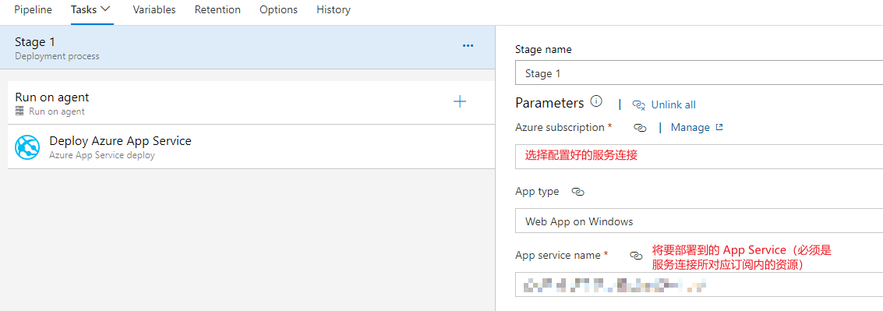
Task: Open the Variables tab
Action: pos(154,9)
